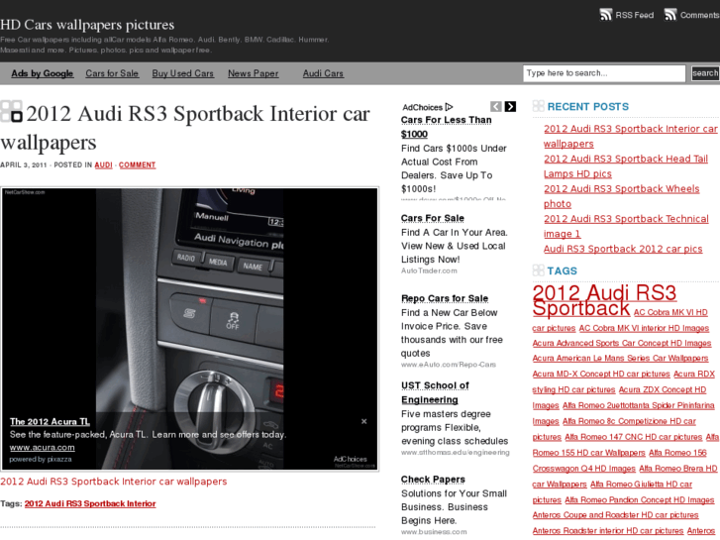Viewport: 720px width, 540px height.
Task: Open Anteros Coupe and Roadster tag
Action: [x=615, y=515]
